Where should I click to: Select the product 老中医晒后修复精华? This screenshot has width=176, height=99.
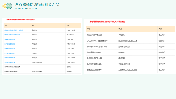click(x=94, y=70)
